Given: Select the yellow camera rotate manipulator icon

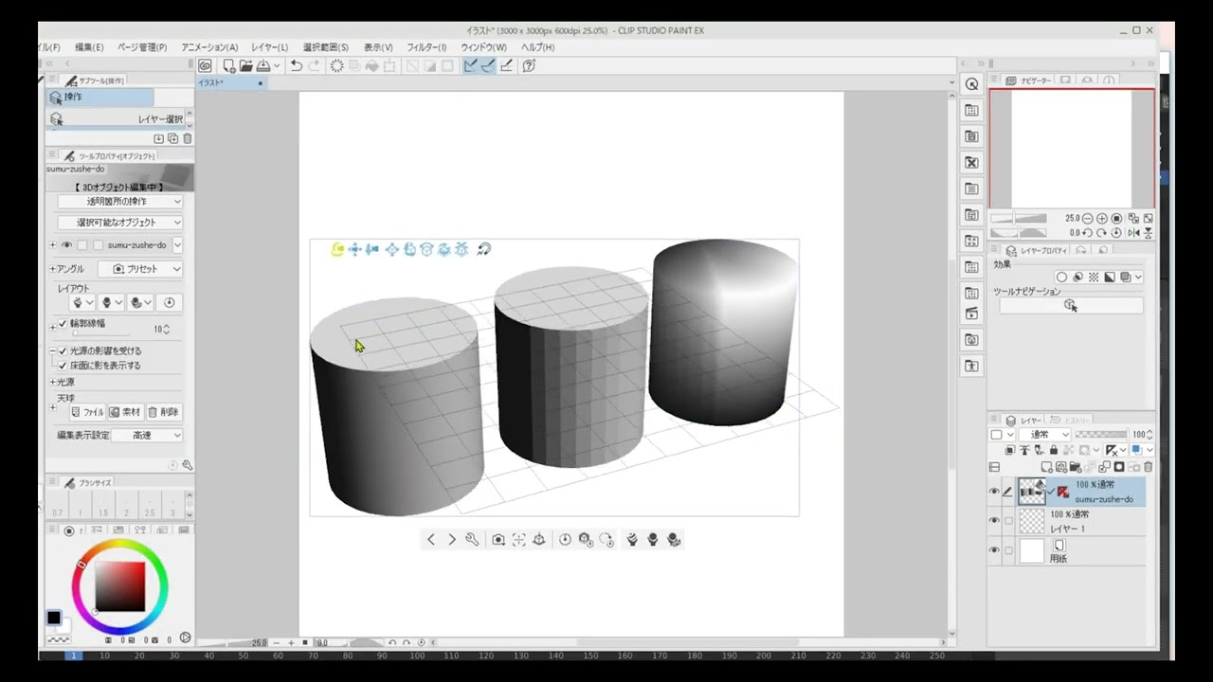Looking at the screenshot, I should pyautogui.click(x=337, y=249).
